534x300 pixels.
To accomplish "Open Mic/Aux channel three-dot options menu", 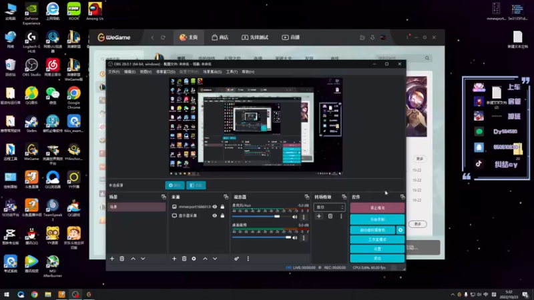I will pos(304,217).
